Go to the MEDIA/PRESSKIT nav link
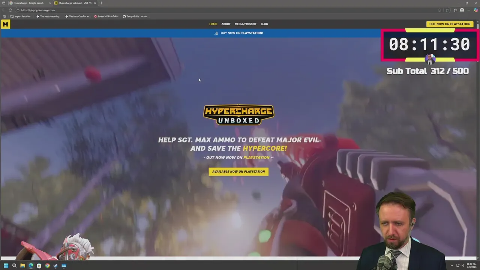This screenshot has height=270, width=480. coord(246,24)
